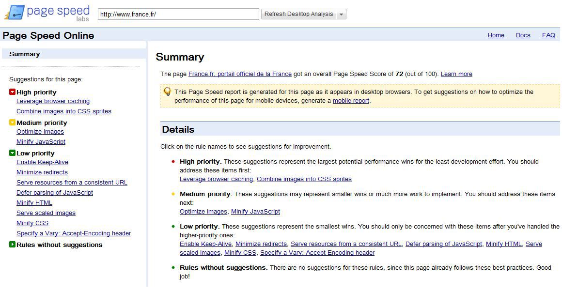The width and height of the screenshot is (562, 292).
Task: Open the mobile report link
Action: tap(351, 101)
